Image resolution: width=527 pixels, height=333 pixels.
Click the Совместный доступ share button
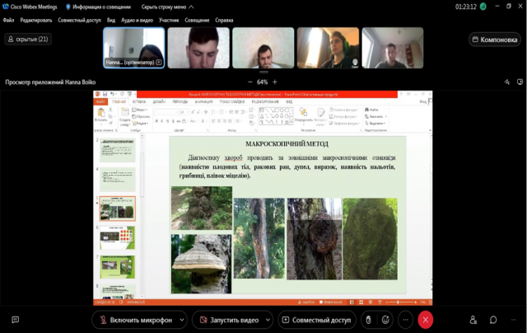[x=316, y=320]
